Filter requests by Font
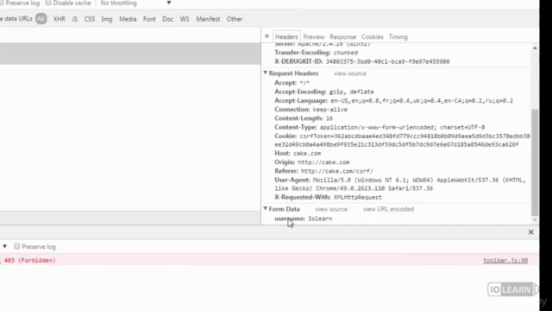 149,19
